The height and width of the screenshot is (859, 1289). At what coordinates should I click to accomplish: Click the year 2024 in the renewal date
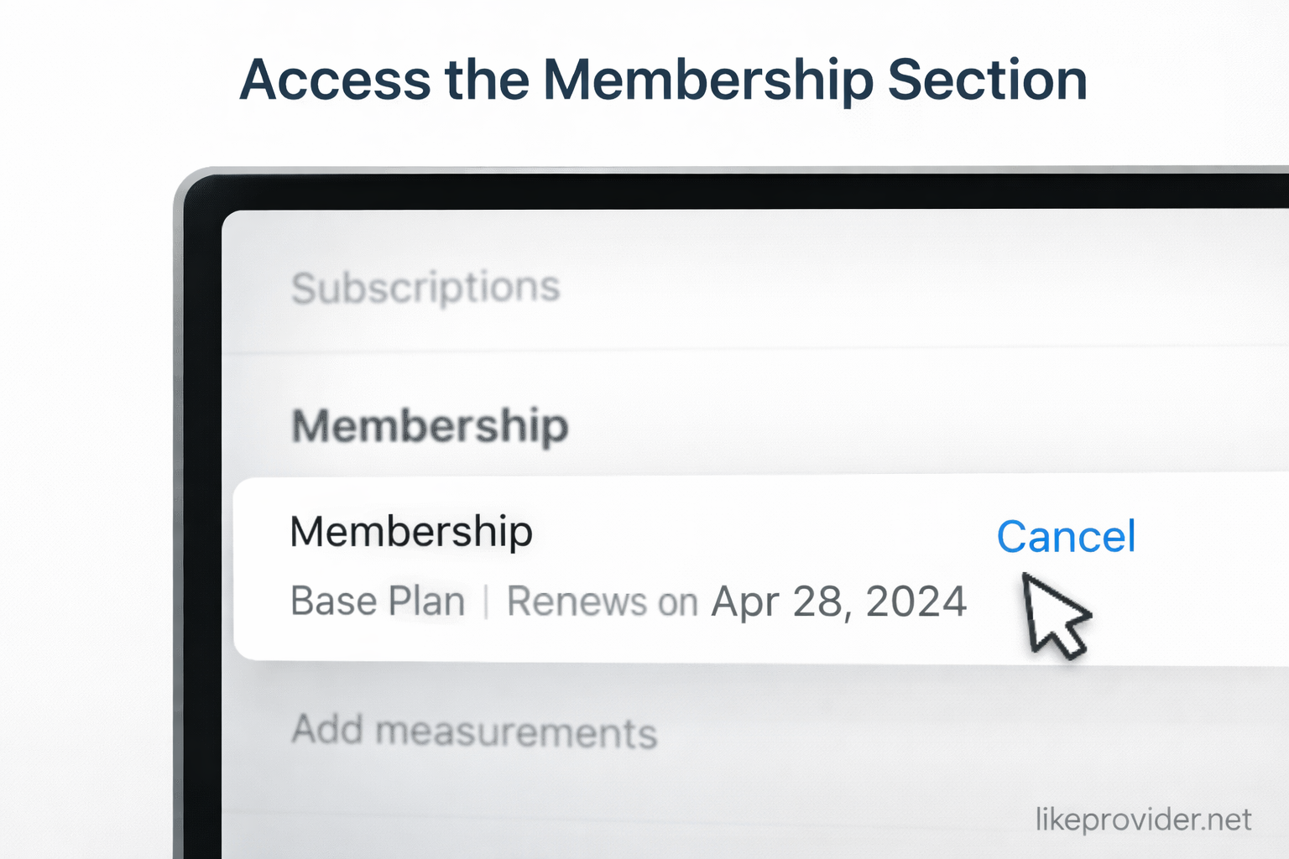(916, 601)
